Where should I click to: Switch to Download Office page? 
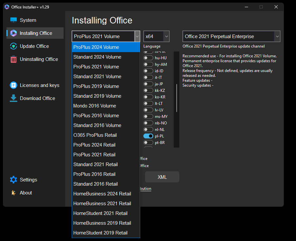click(x=35, y=98)
